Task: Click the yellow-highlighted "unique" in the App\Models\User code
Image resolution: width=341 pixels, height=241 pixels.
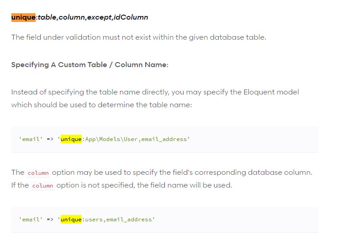Action: tap(71, 139)
